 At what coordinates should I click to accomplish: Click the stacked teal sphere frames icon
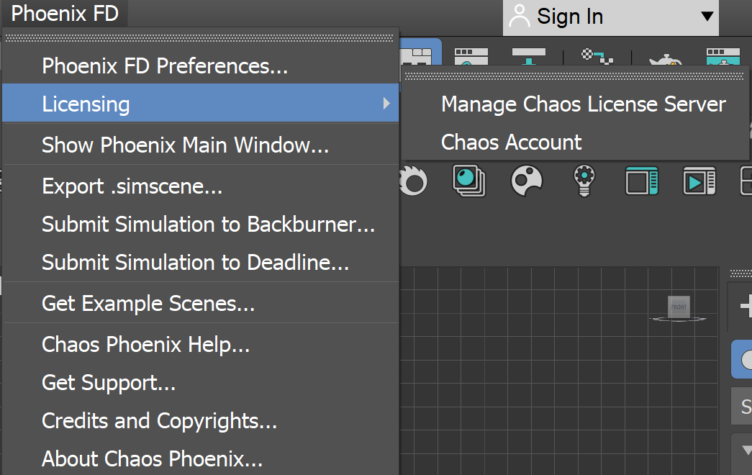tap(469, 181)
